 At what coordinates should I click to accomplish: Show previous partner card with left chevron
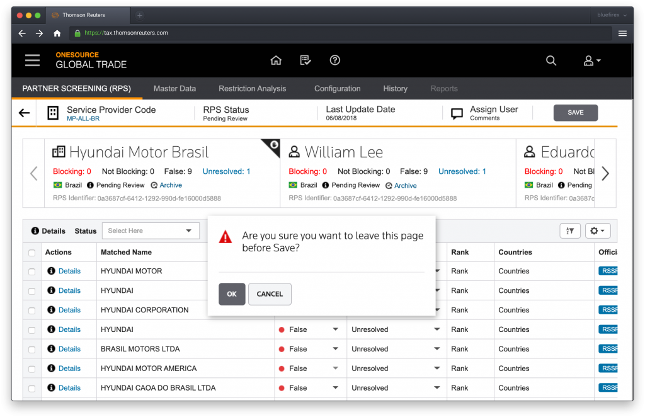[34, 173]
